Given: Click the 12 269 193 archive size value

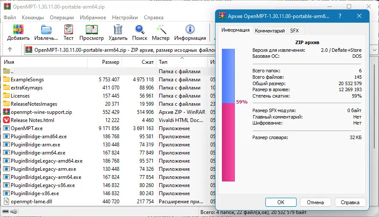Looking at the screenshot, I should point(350,89).
